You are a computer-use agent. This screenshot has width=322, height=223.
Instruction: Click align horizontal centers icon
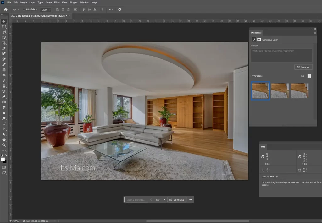click(63, 9)
